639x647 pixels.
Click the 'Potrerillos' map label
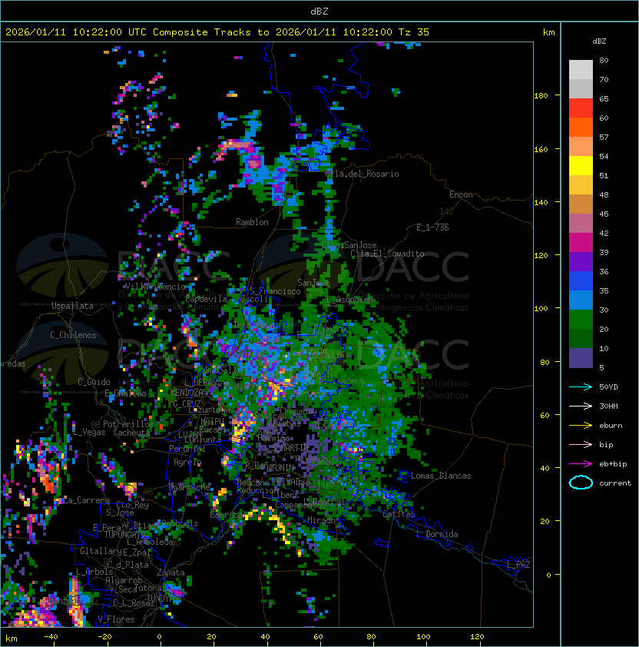pos(128,423)
